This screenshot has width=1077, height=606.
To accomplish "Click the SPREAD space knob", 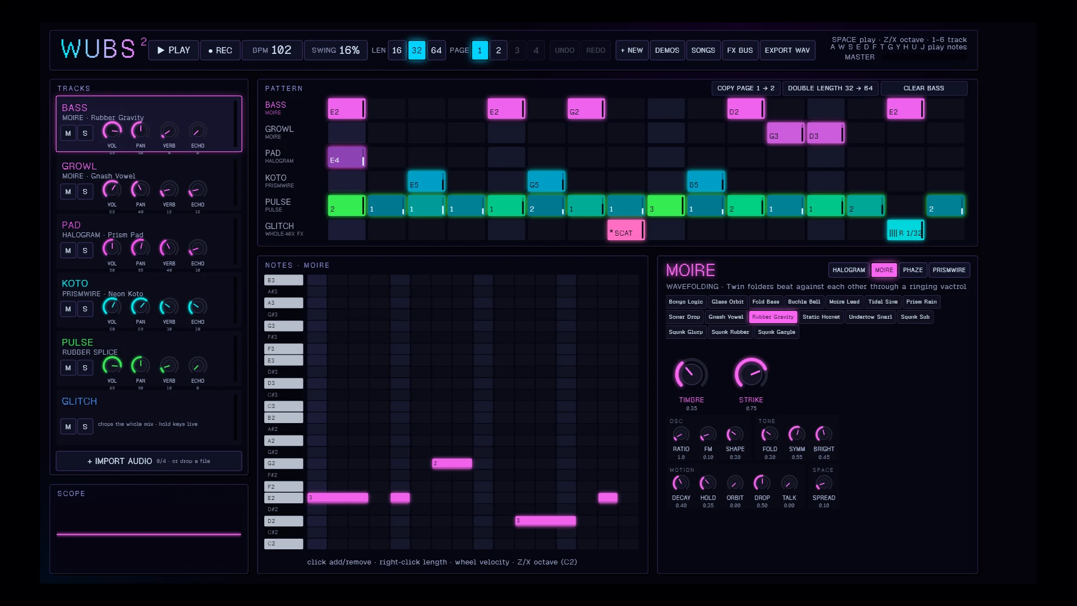I will 823,483.
